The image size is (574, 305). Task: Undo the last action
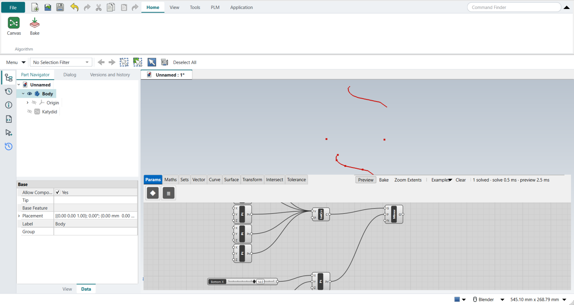coord(74,7)
